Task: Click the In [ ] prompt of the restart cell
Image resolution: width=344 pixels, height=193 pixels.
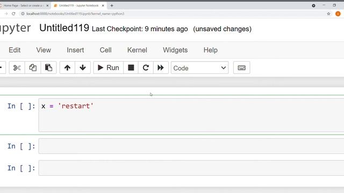Action: [x=21, y=106]
